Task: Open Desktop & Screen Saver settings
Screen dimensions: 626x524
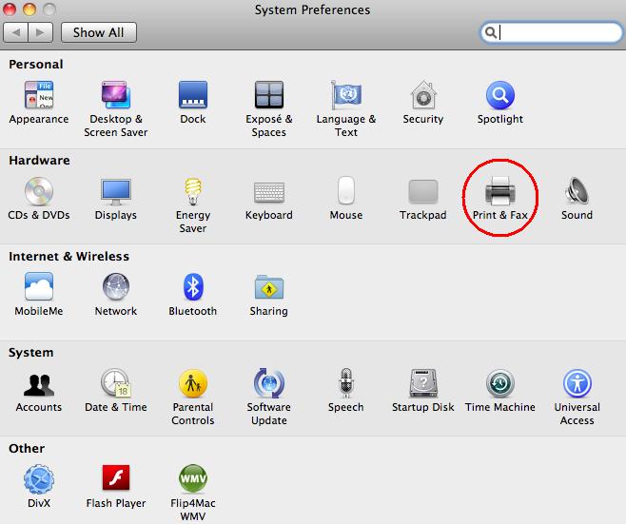Action: click(116, 96)
